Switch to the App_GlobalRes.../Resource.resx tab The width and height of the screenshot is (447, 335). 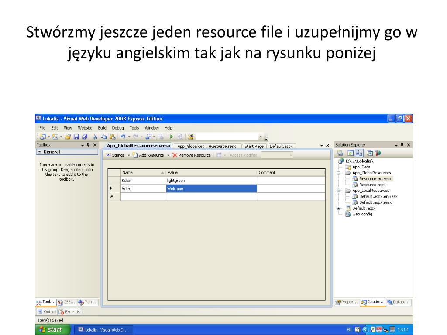206,146
